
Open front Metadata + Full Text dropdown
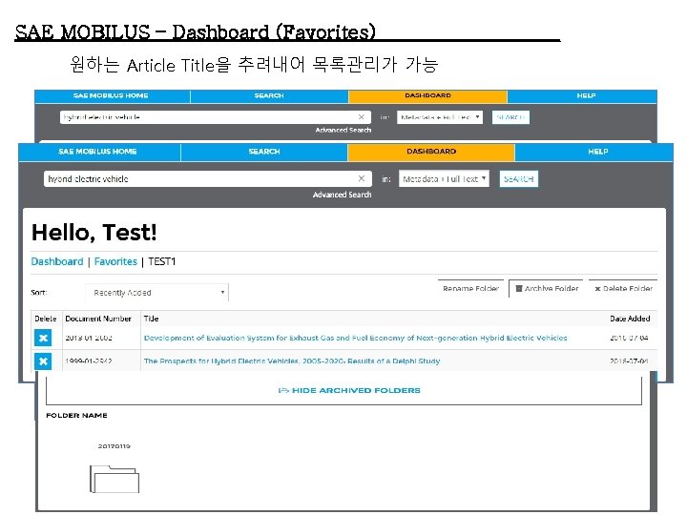444,178
